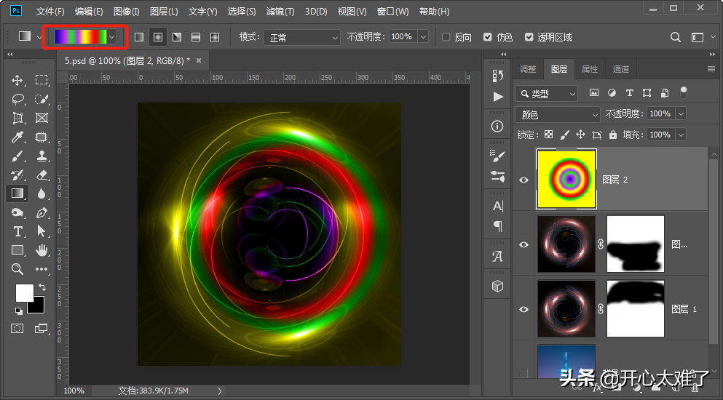Open the 文件(F) menu
Viewport: 723px width, 400px height.
coord(50,12)
